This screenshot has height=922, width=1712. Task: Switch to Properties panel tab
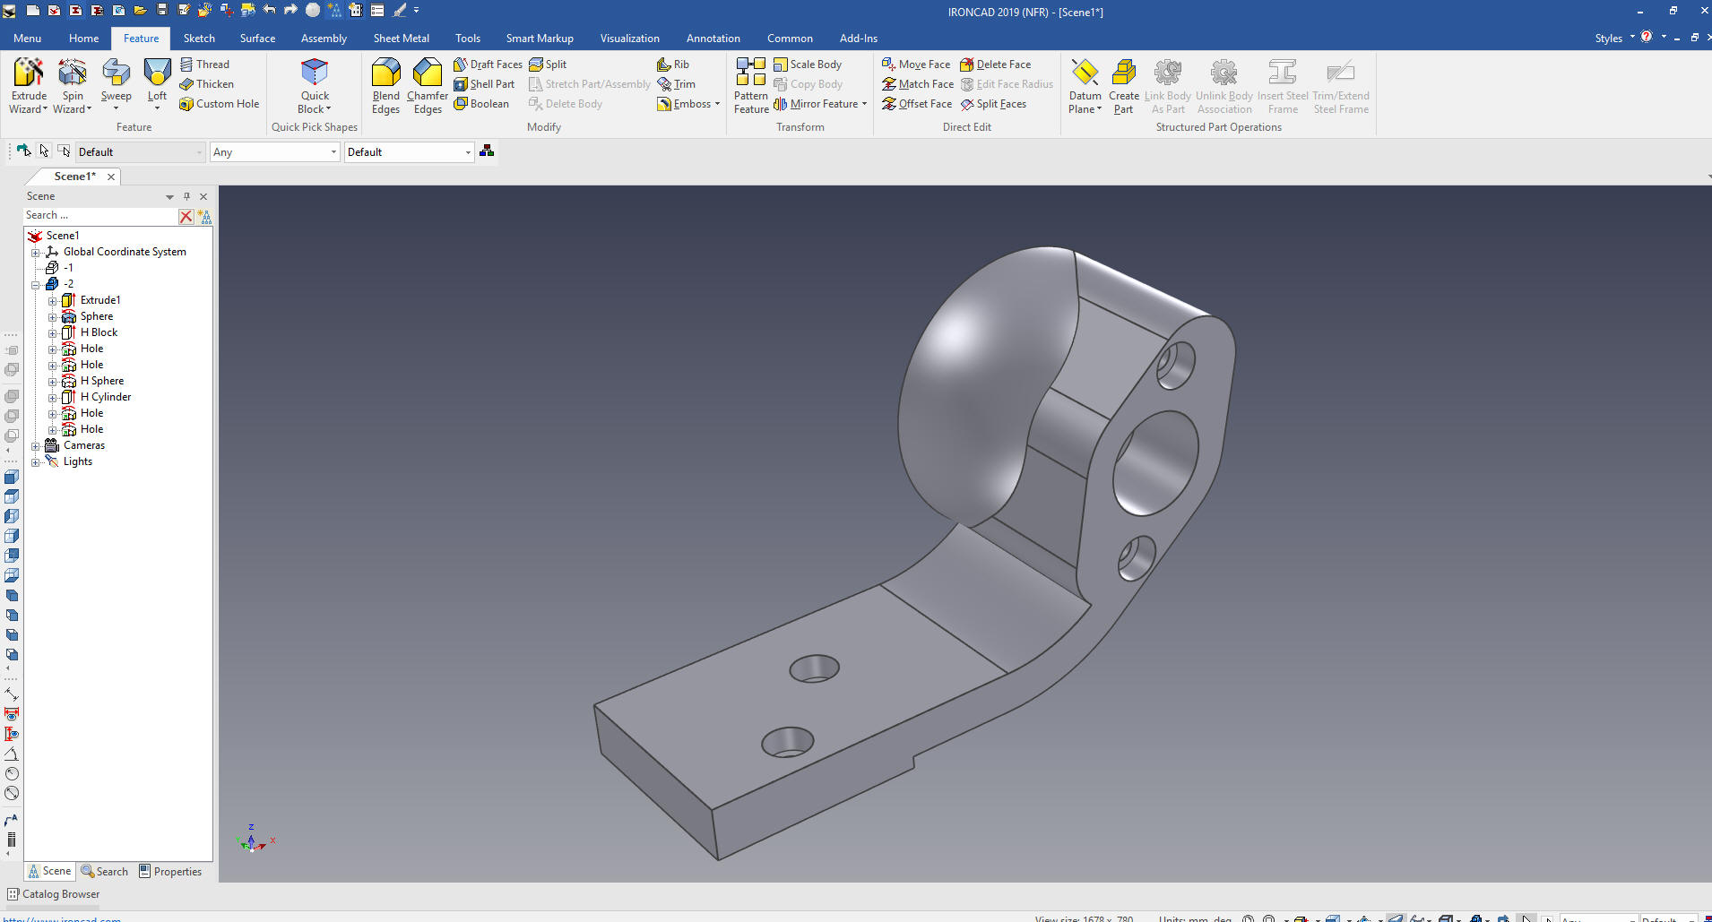click(170, 872)
